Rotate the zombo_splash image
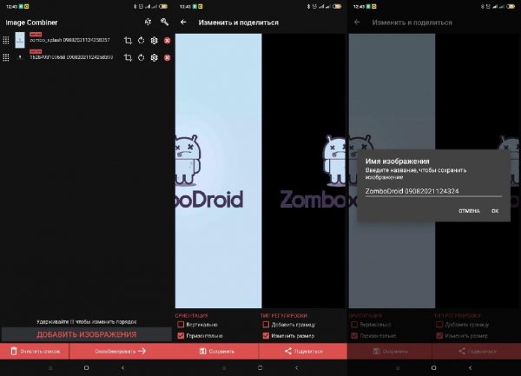 142,41
